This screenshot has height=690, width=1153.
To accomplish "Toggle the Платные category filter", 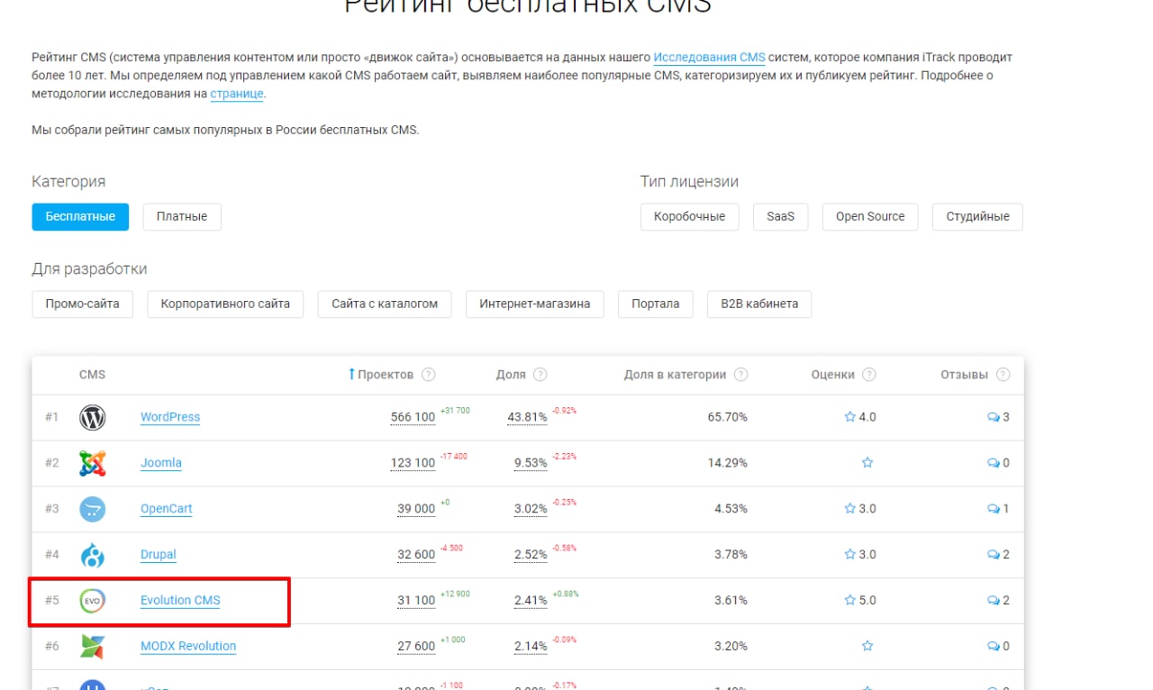I will (x=182, y=216).
